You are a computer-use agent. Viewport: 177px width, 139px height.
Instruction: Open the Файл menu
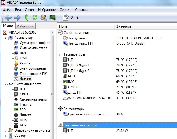pos(7,9)
